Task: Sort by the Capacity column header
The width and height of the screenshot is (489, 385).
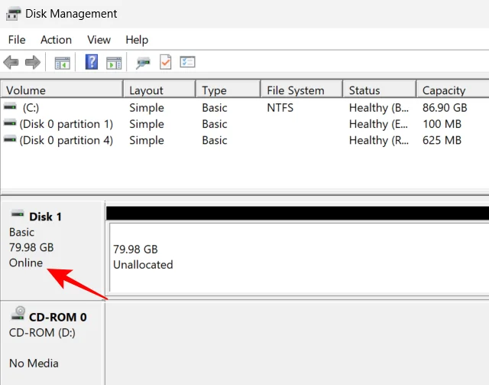Action: click(x=453, y=90)
